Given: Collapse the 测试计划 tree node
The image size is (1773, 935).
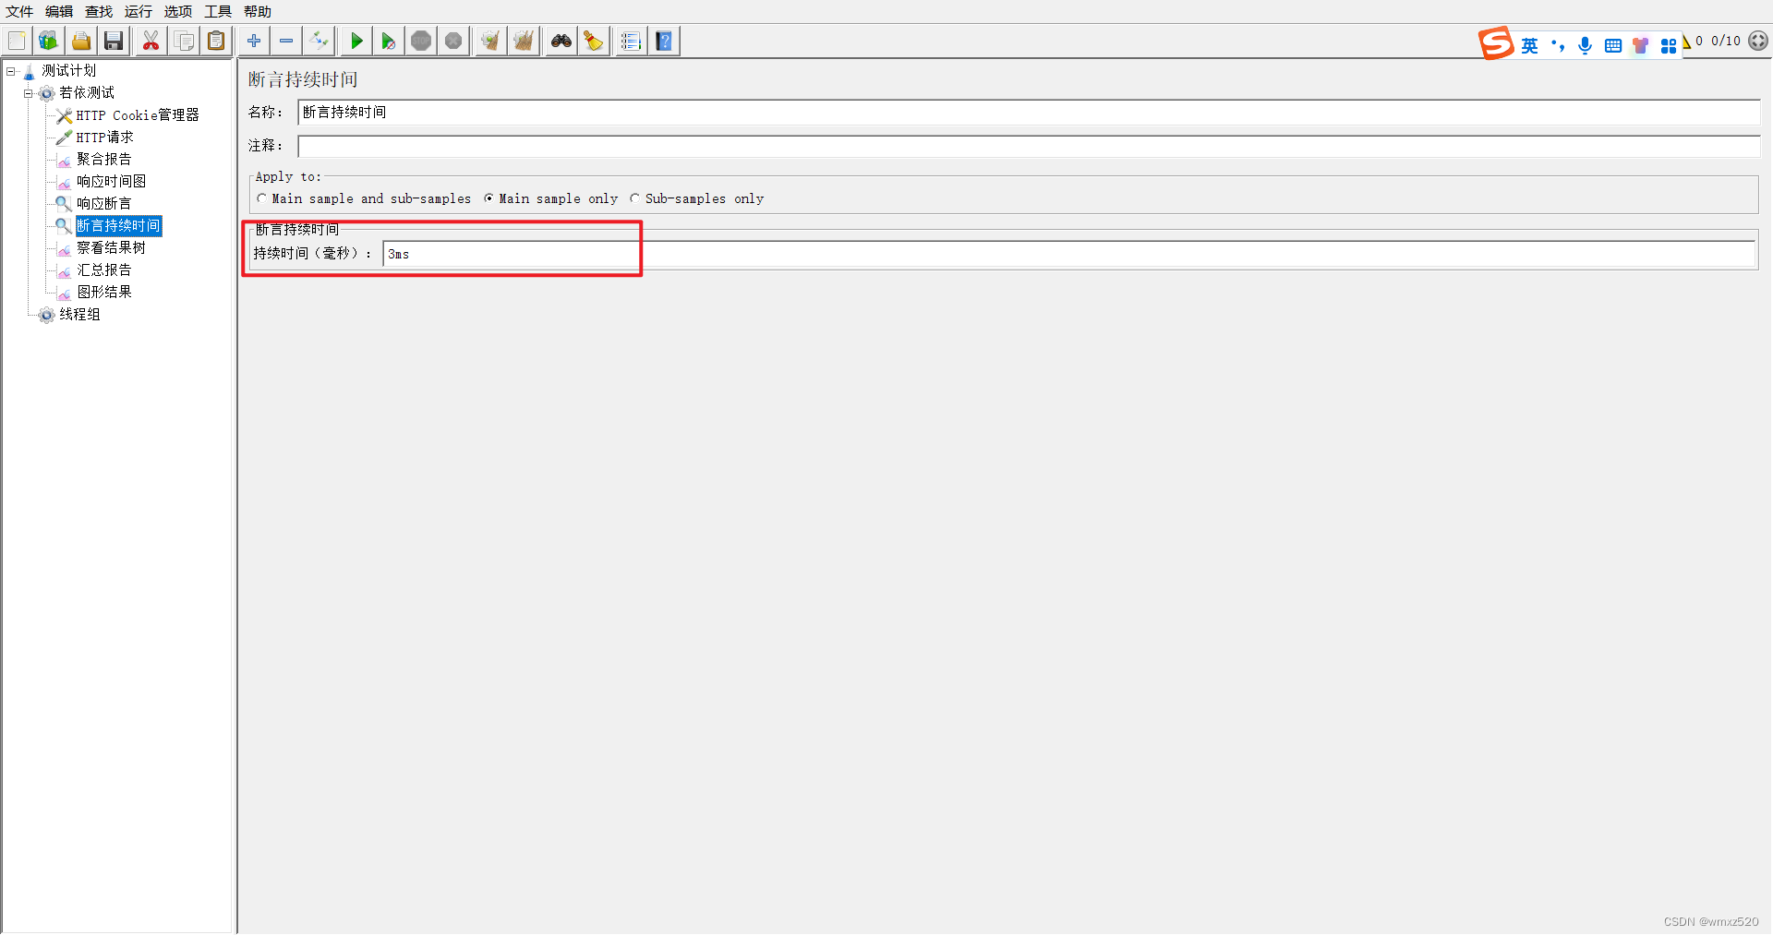Looking at the screenshot, I should [x=11, y=71].
